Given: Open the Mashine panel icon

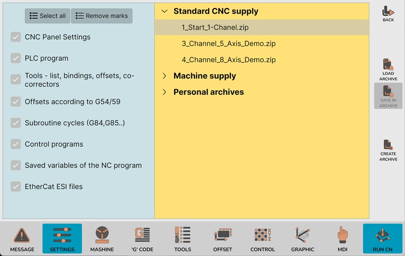Looking at the screenshot, I should [x=102, y=236].
